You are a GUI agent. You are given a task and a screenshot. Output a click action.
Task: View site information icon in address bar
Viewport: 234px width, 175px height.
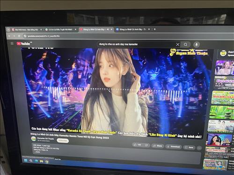(25, 36)
